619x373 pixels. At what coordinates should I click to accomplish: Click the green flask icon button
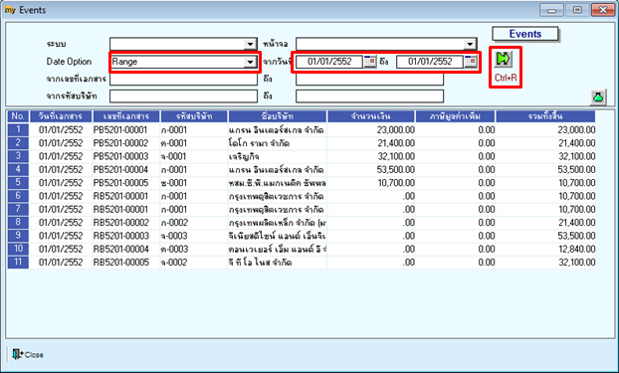[x=598, y=97]
